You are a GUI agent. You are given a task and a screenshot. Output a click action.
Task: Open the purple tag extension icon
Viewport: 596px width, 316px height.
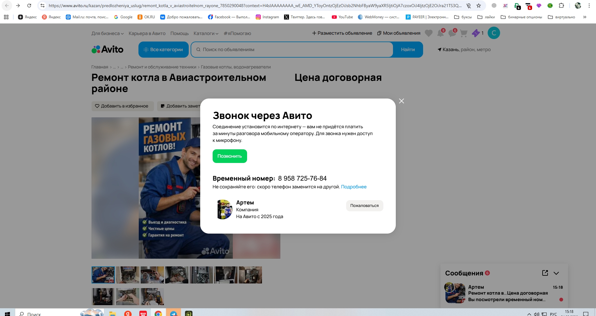(539, 6)
